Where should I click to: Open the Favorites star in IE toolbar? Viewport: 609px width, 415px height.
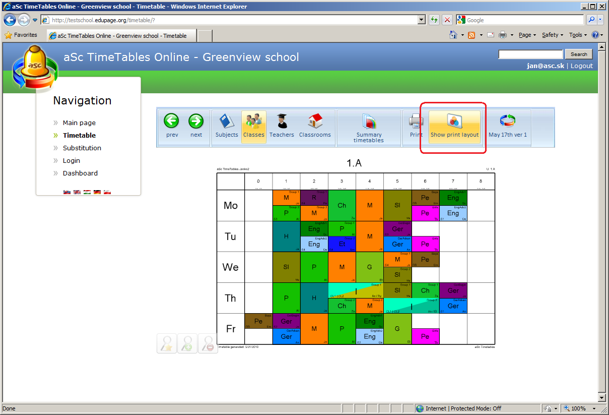21,35
